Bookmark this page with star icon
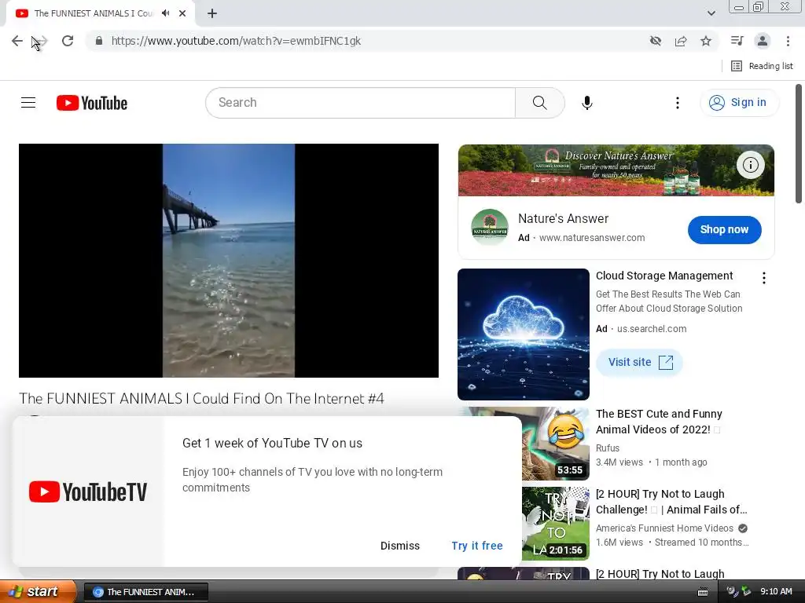 [706, 41]
